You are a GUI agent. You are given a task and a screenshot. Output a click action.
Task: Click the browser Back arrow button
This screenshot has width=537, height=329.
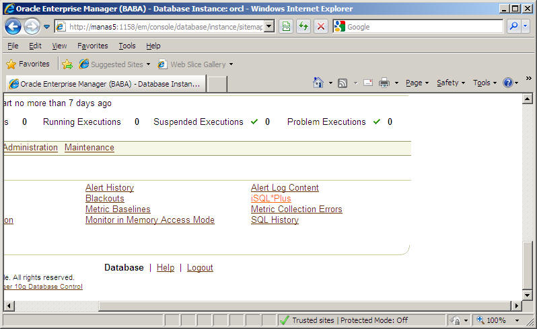tap(13, 26)
